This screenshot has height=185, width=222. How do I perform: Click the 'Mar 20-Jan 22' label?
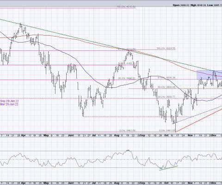click(10, 104)
